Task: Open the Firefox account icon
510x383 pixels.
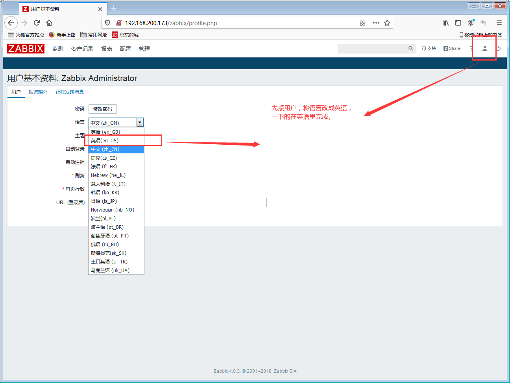Action: (471, 23)
